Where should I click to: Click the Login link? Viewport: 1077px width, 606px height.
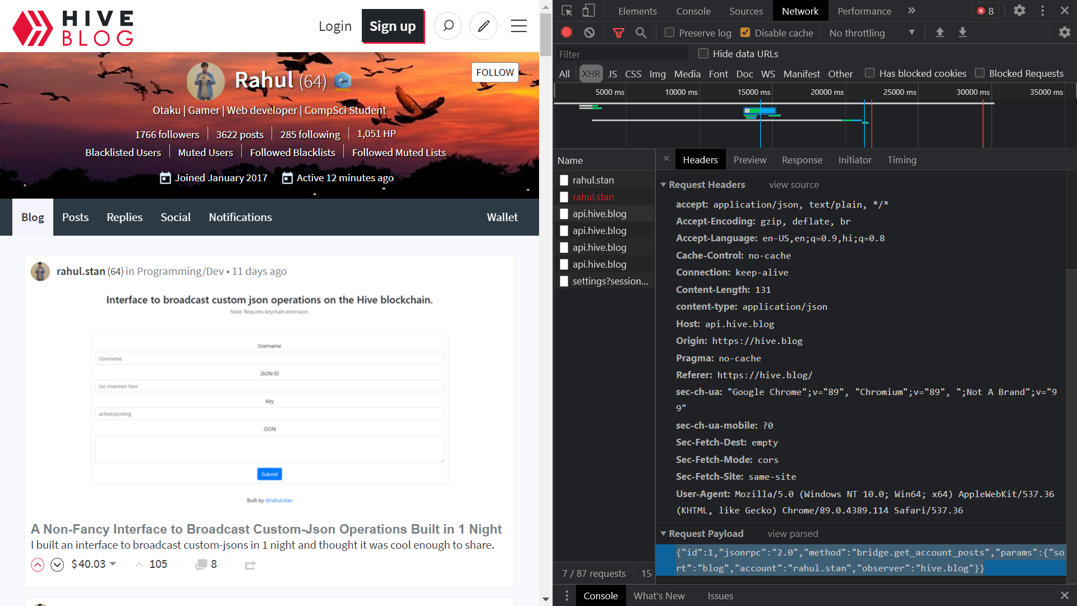(x=335, y=26)
